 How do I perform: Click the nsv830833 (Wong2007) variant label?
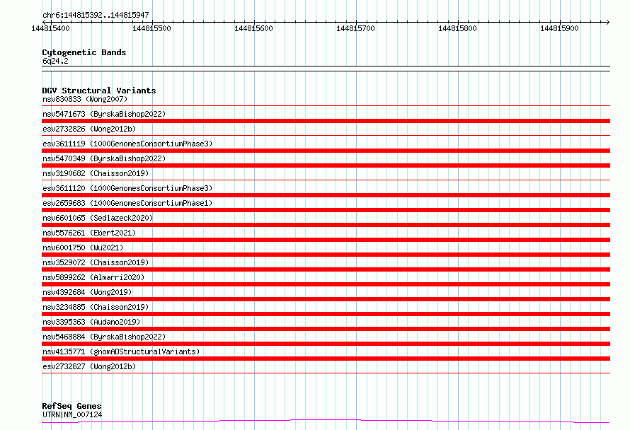[85, 99]
